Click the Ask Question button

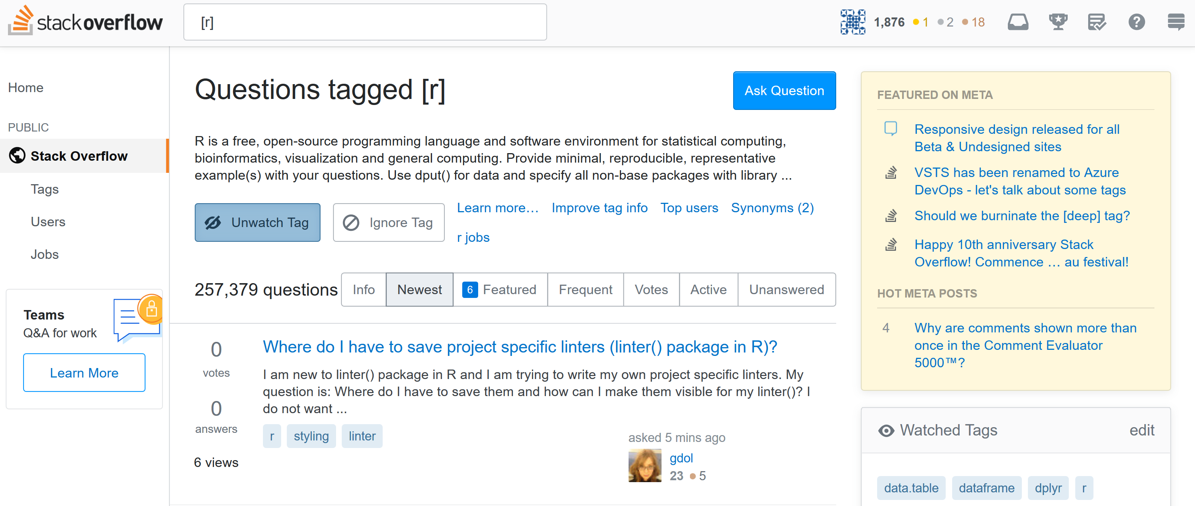click(784, 91)
